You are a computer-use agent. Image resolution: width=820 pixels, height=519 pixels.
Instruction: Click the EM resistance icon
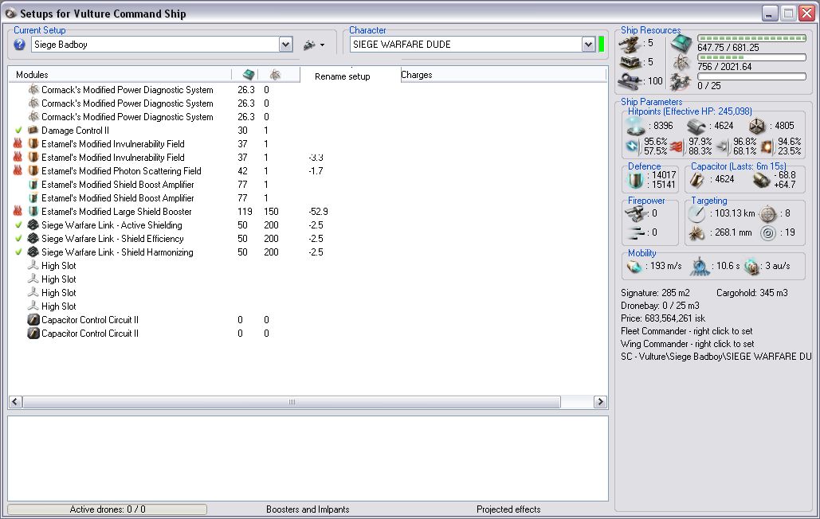(632, 146)
